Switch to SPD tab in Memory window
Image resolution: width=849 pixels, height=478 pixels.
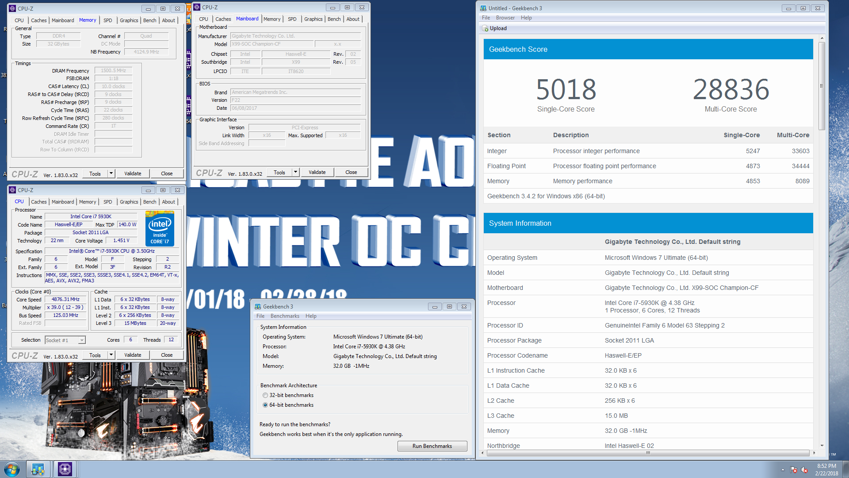pos(108,20)
